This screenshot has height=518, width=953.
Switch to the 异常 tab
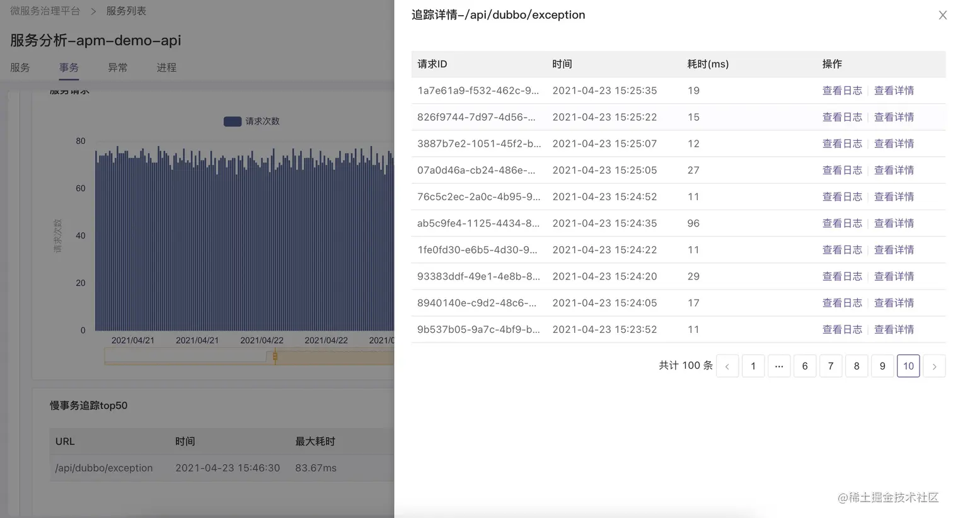point(118,67)
